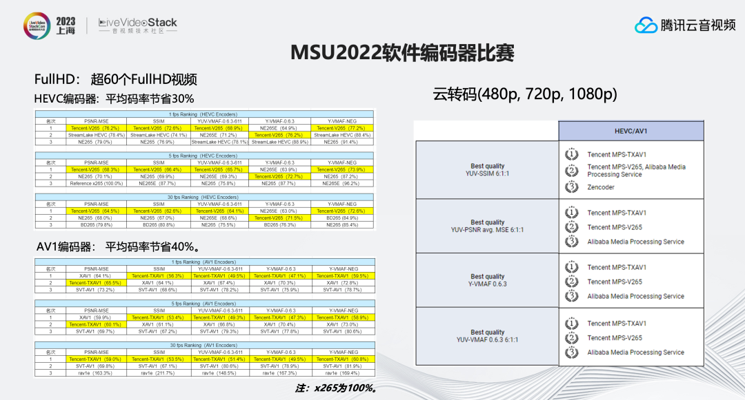Viewport: 745px width, 400px height.
Task: Click the Best quality YUV-SSIM 6:1:1 cell
Action: coord(487,169)
